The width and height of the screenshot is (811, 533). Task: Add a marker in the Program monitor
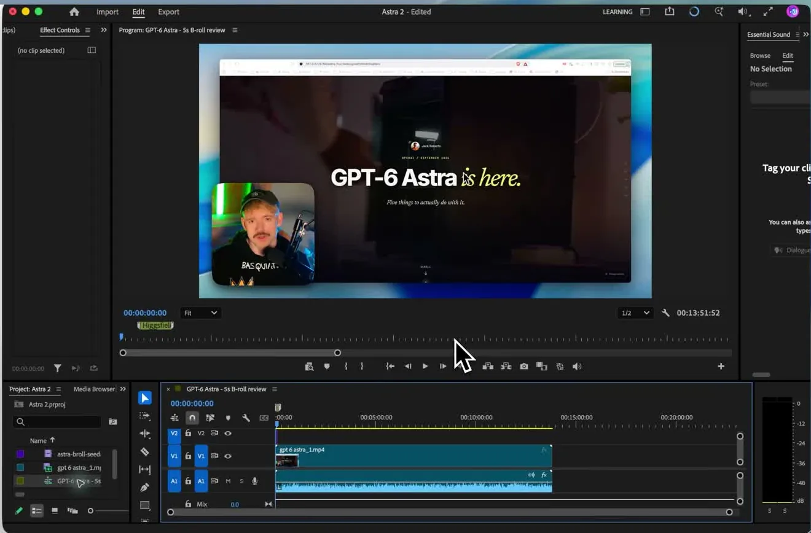(327, 367)
